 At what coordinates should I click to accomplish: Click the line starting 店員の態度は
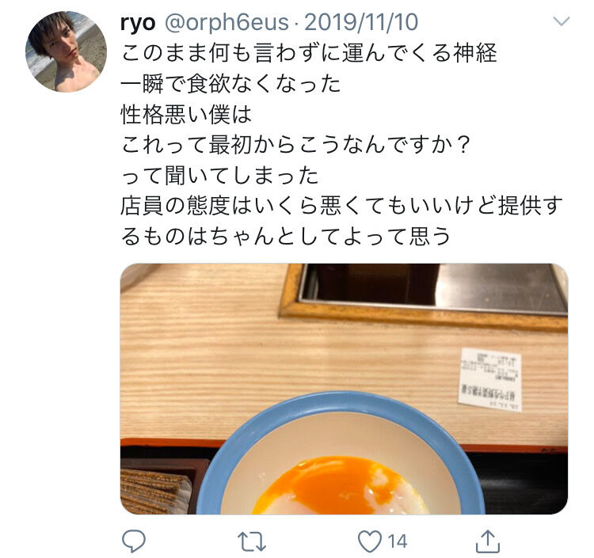tap(341, 206)
